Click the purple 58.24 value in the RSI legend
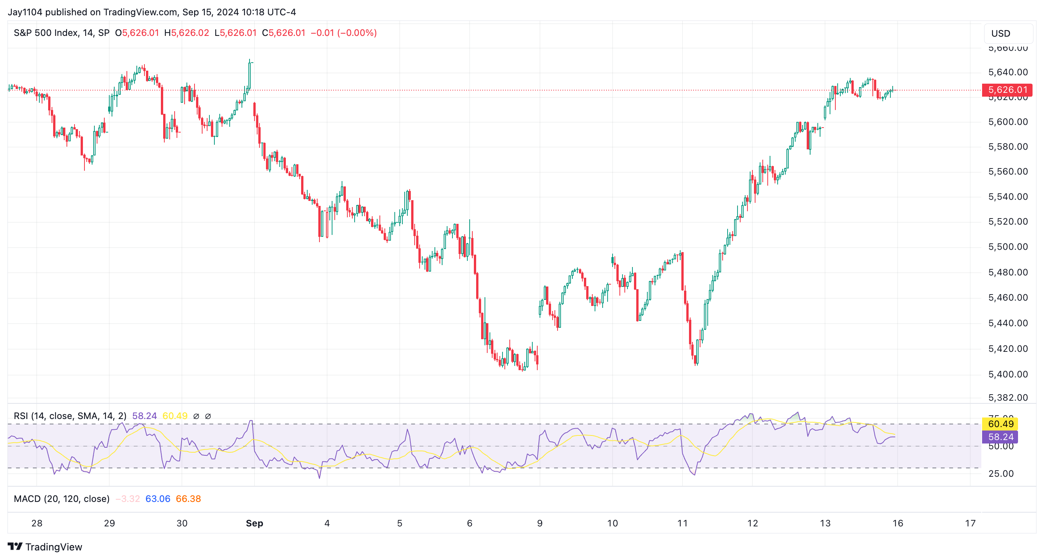Image resolution: width=1044 pixels, height=560 pixels. click(144, 416)
